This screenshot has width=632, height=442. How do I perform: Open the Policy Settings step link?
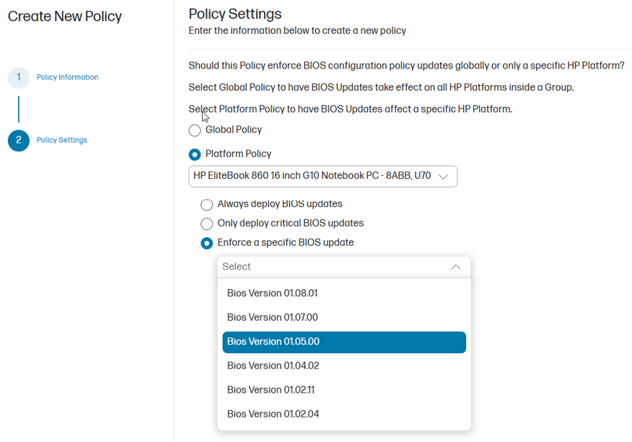[61, 140]
